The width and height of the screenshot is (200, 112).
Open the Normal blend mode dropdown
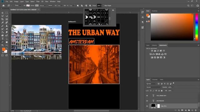coord(153,87)
